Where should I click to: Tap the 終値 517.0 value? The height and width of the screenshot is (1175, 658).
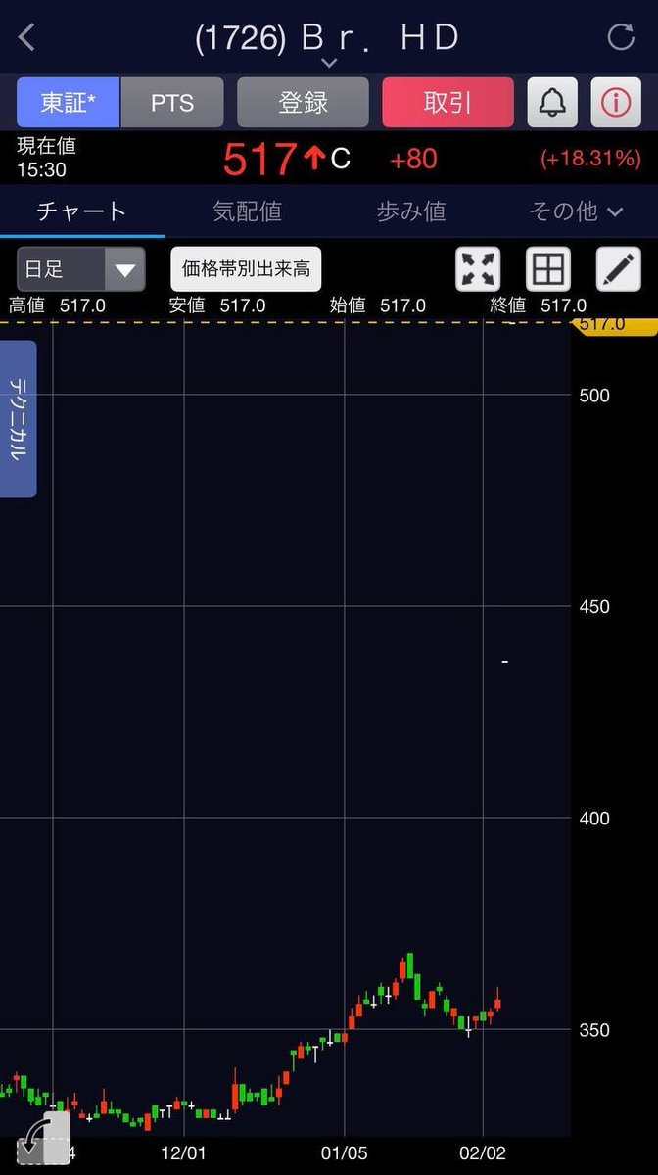(x=538, y=305)
